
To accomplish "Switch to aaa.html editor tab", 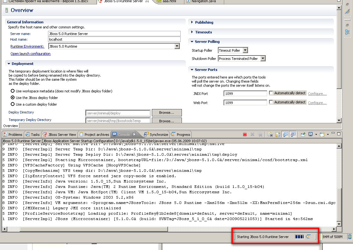I will [169, 1].
